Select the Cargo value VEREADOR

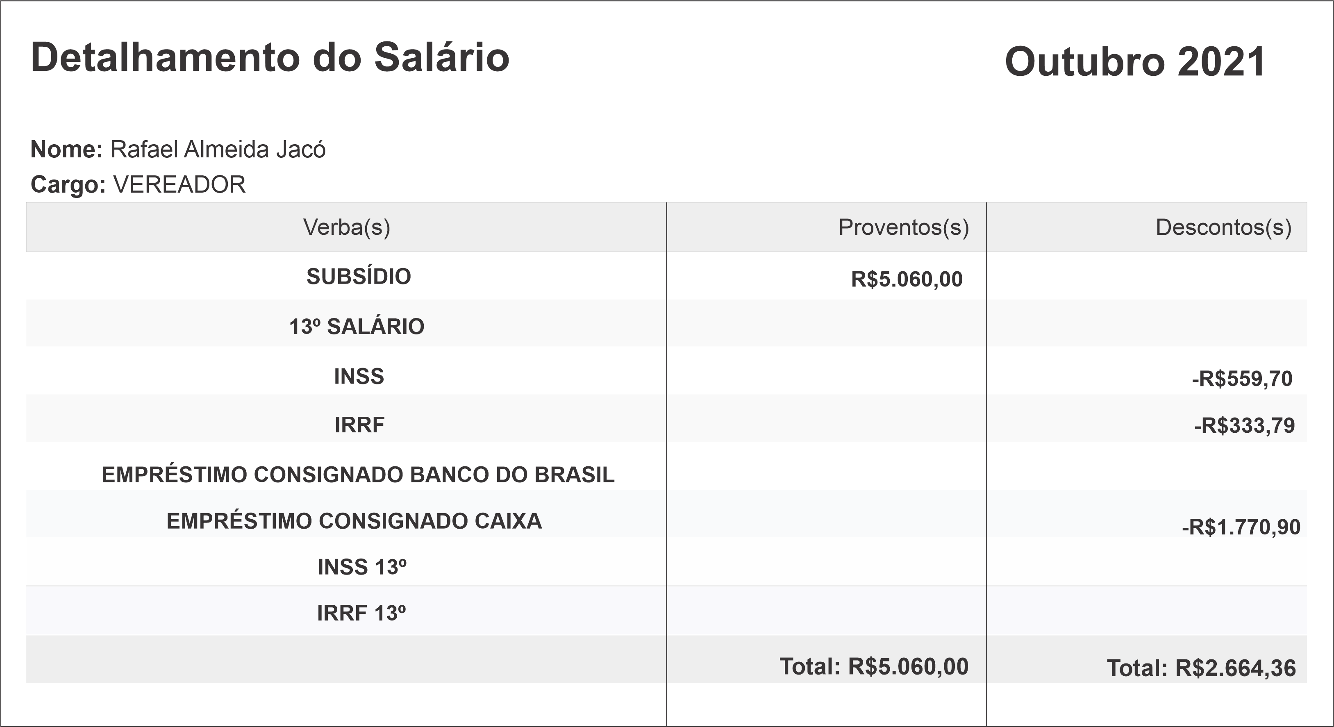(x=179, y=185)
